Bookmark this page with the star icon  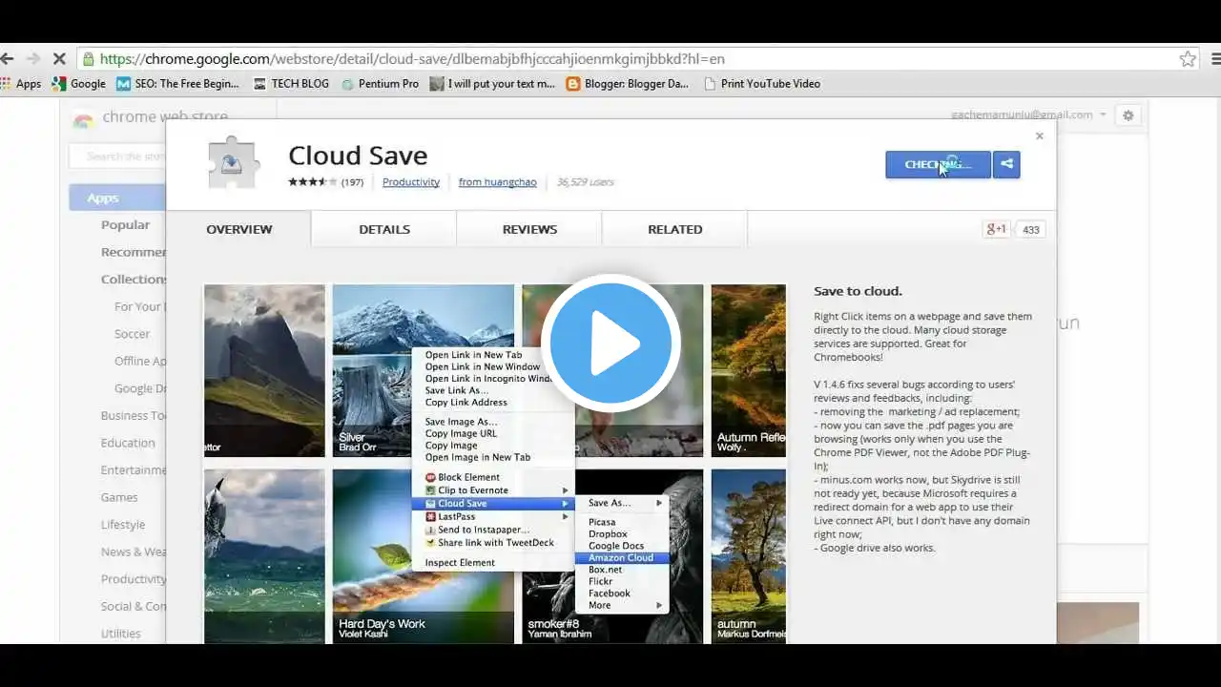(1188, 59)
